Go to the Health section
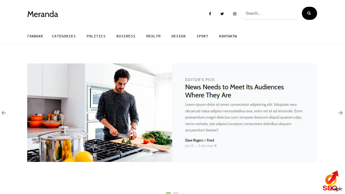The height and width of the screenshot is (194, 345). (153, 36)
